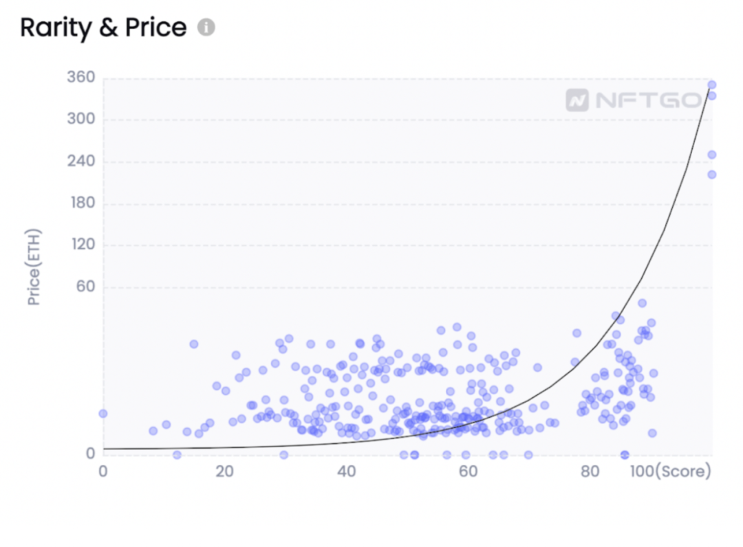
Task: Click the 180 tick on the price axis
Action: tap(83, 203)
